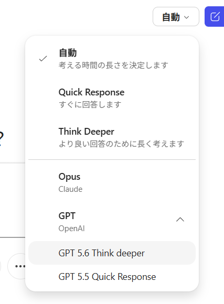Click the 考える時間の長さを決定します description text
This screenshot has height=304, width=224.
click(x=113, y=65)
